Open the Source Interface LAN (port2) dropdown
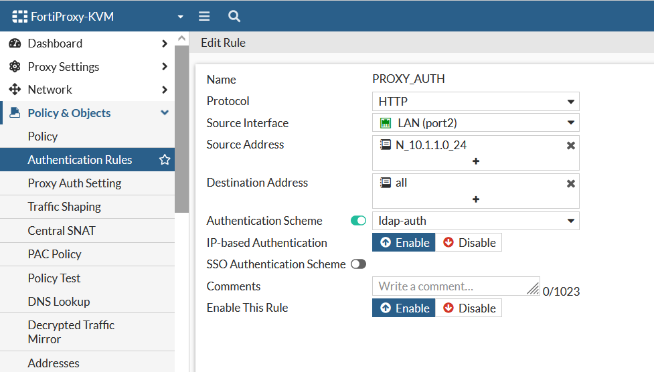Viewport: 654px width, 372px height. (x=475, y=123)
